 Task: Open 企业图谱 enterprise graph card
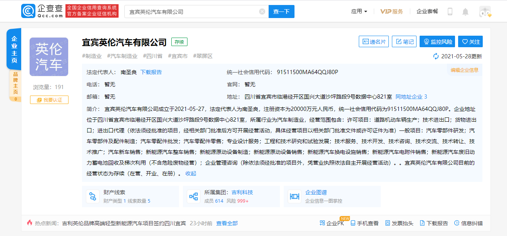pyautogui.click(x=332, y=196)
